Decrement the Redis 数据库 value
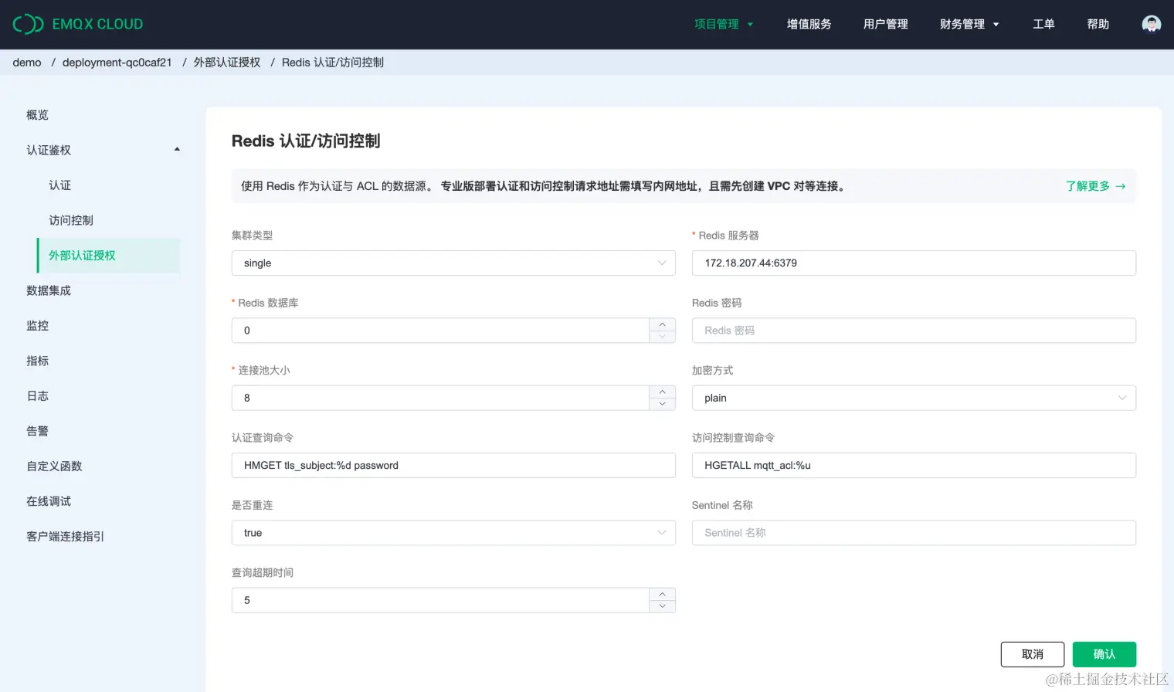Viewport: 1174px width, 692px height. (x=662, y=335)
